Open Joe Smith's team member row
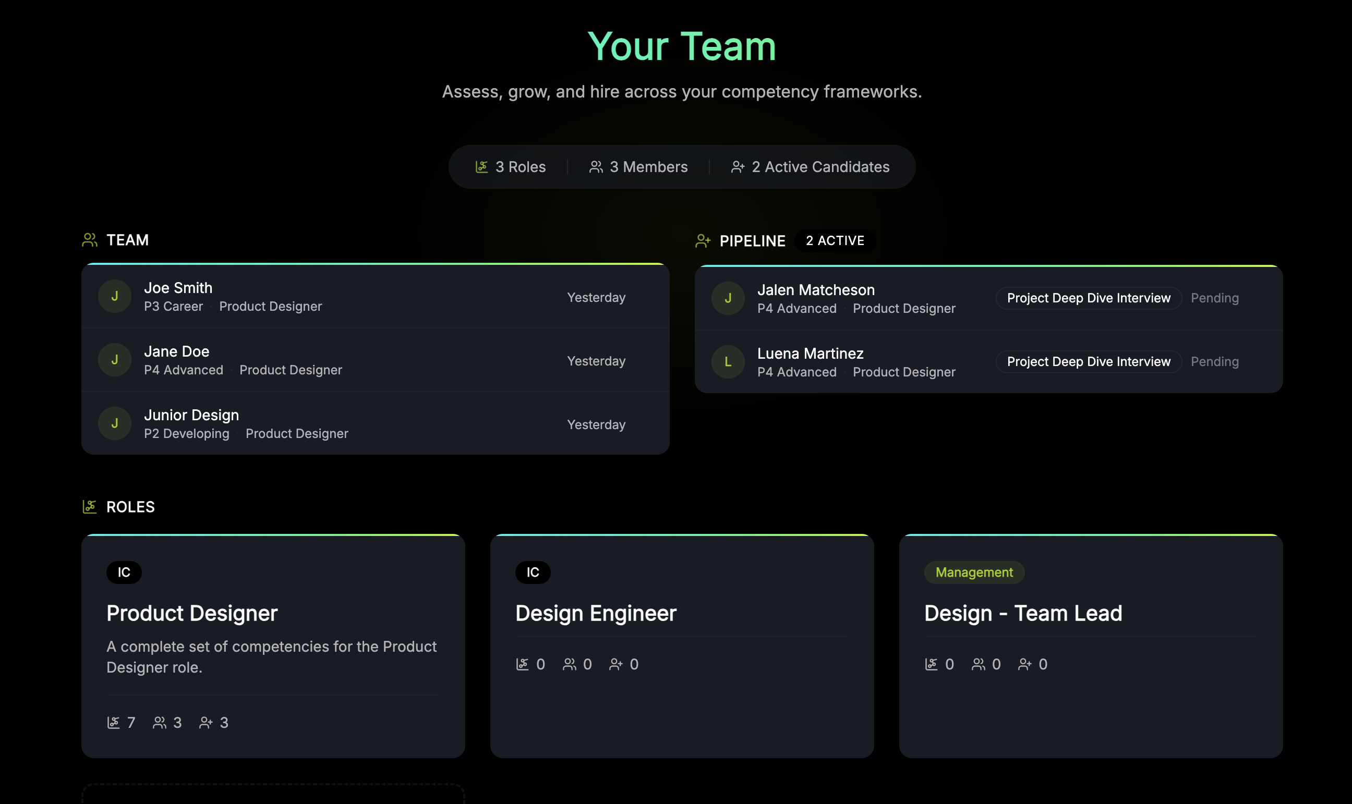Viewport: 1352px width, 804px height. (x=376, y=296)
